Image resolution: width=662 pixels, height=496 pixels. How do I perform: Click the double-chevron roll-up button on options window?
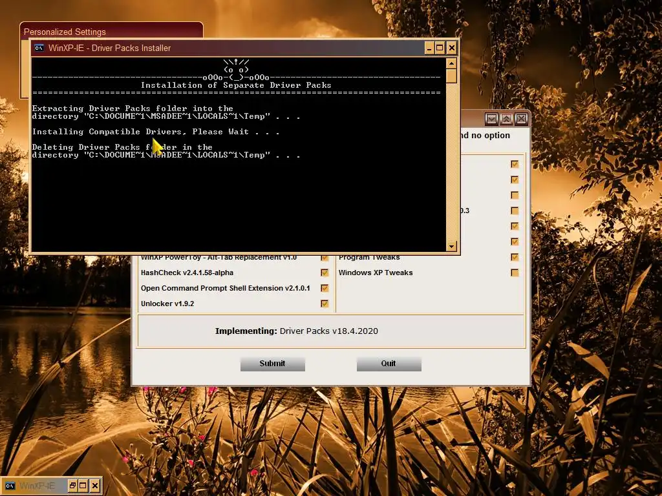506,119
